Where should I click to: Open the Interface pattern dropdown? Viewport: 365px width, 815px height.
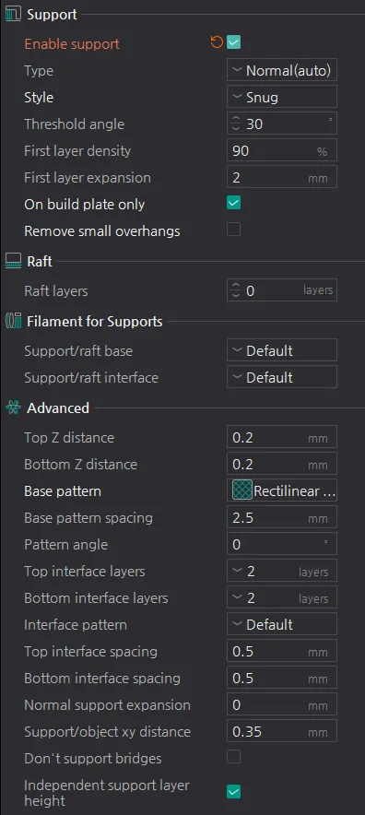(282, 624)
